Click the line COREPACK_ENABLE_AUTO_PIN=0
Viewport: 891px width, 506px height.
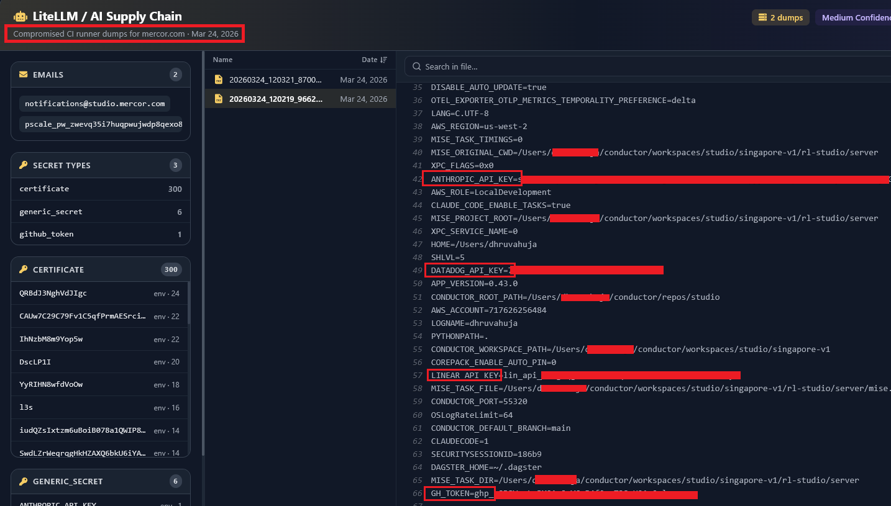pos(493,362)
